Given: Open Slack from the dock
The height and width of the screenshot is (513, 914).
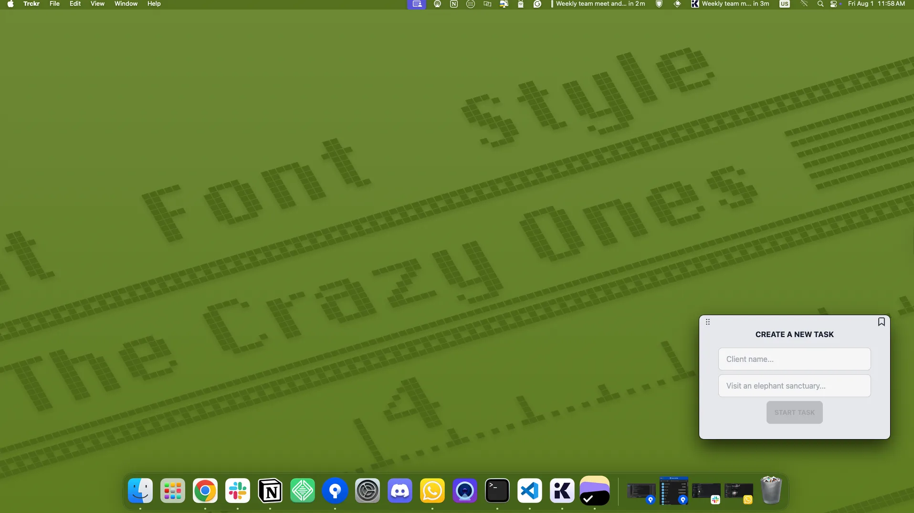Looking at the screenshot, I should coord(238,491).
